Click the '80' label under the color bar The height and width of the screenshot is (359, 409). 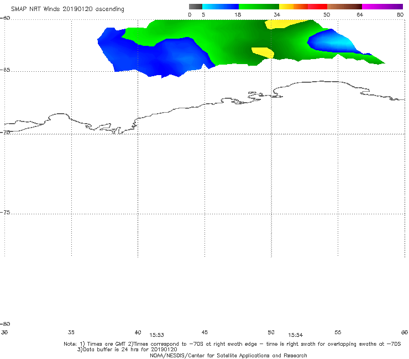400,14
